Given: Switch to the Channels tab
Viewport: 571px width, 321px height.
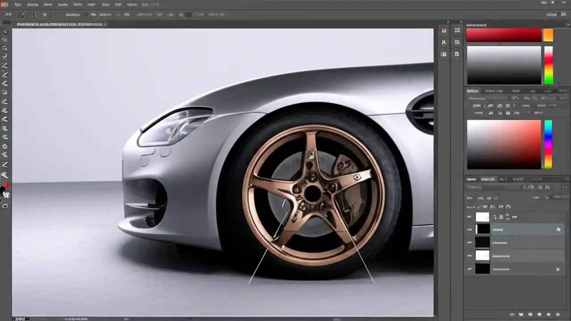Looking at the screenshot, I should (488, 179).
